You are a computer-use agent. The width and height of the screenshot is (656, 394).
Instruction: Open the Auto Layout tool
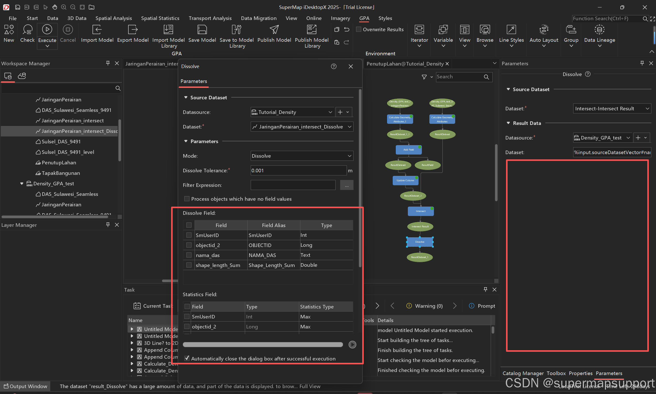[544, 30]
